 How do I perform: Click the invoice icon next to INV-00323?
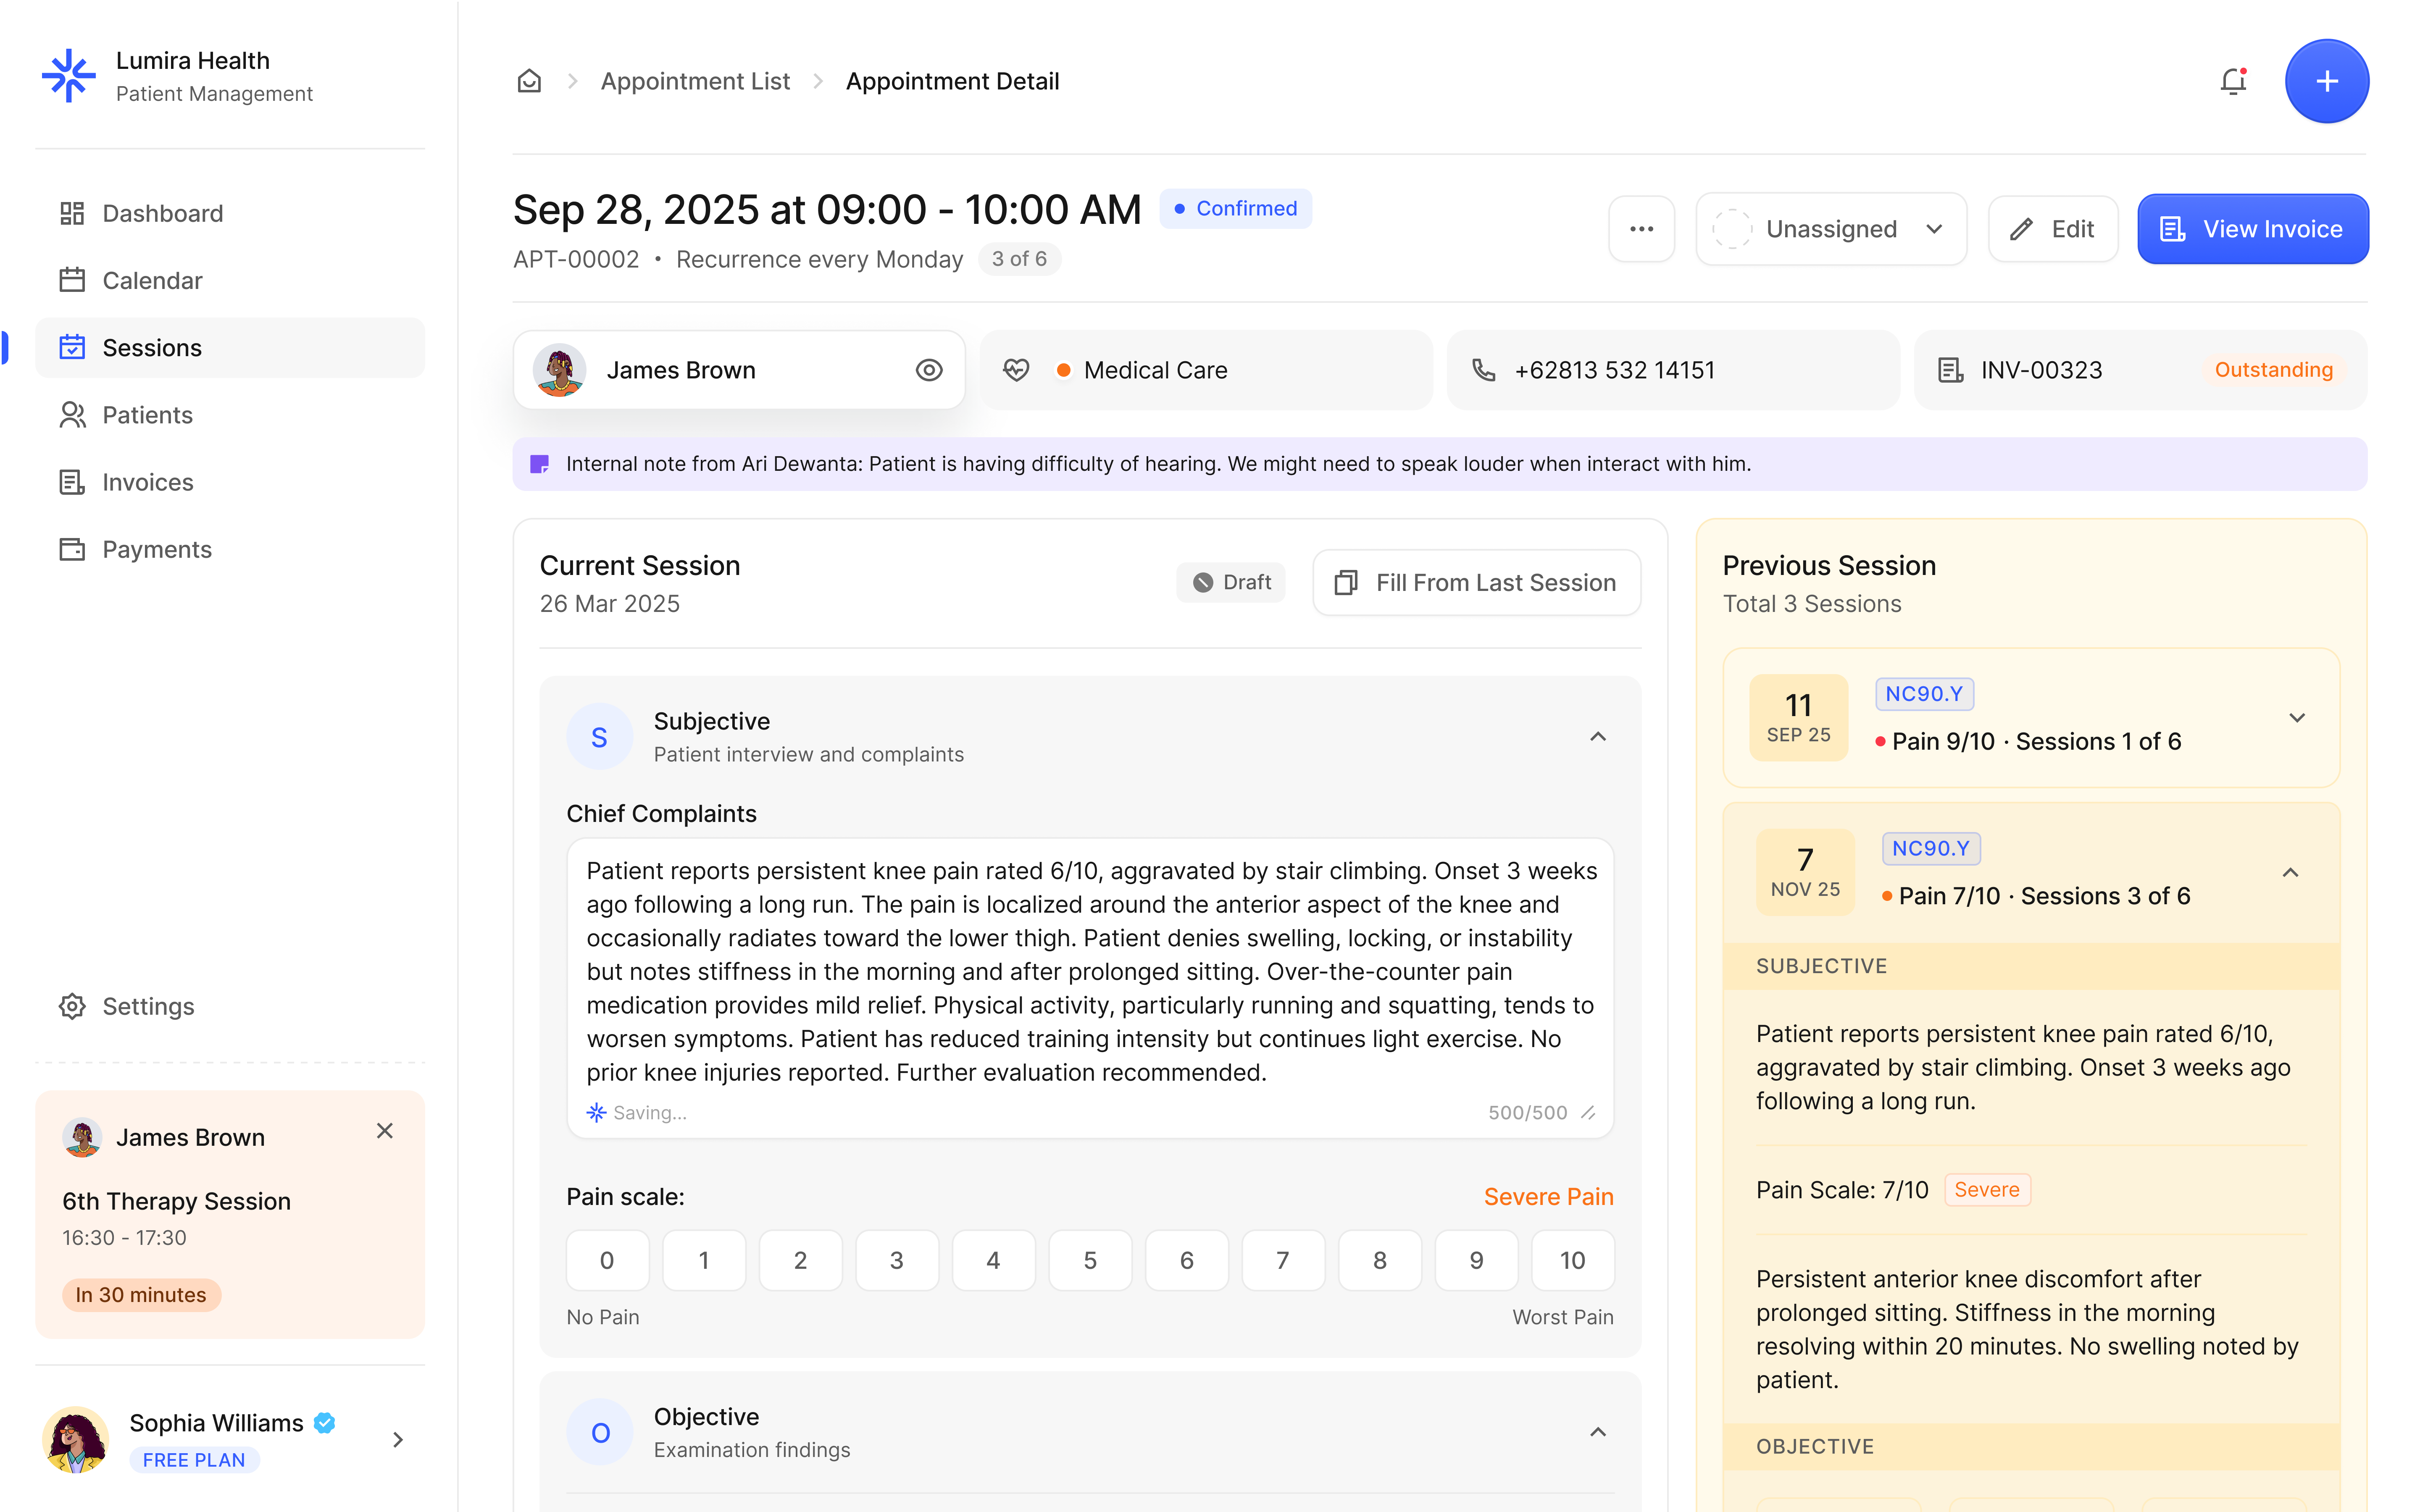tap(1950, 370)
